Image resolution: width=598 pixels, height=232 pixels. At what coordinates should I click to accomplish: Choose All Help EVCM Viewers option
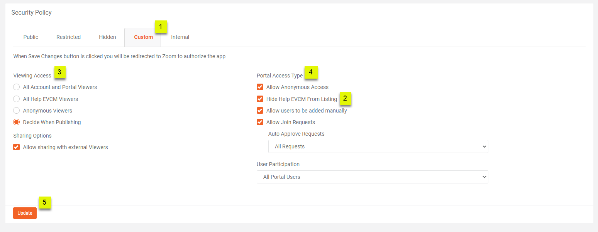(x=17, y=99)
